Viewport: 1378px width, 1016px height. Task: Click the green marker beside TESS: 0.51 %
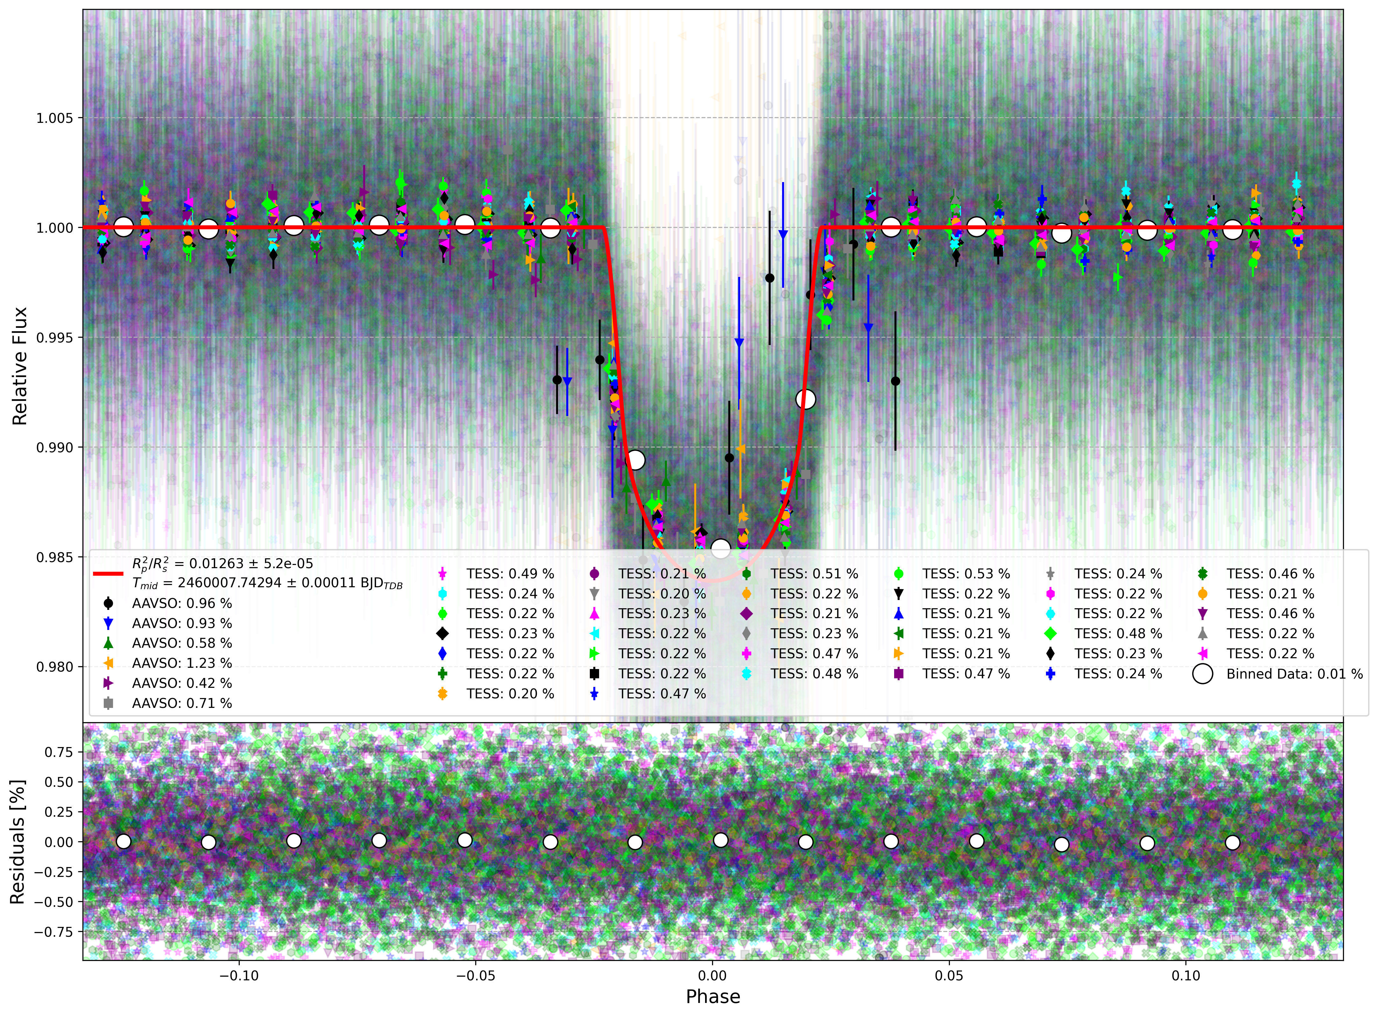(746, 574)
